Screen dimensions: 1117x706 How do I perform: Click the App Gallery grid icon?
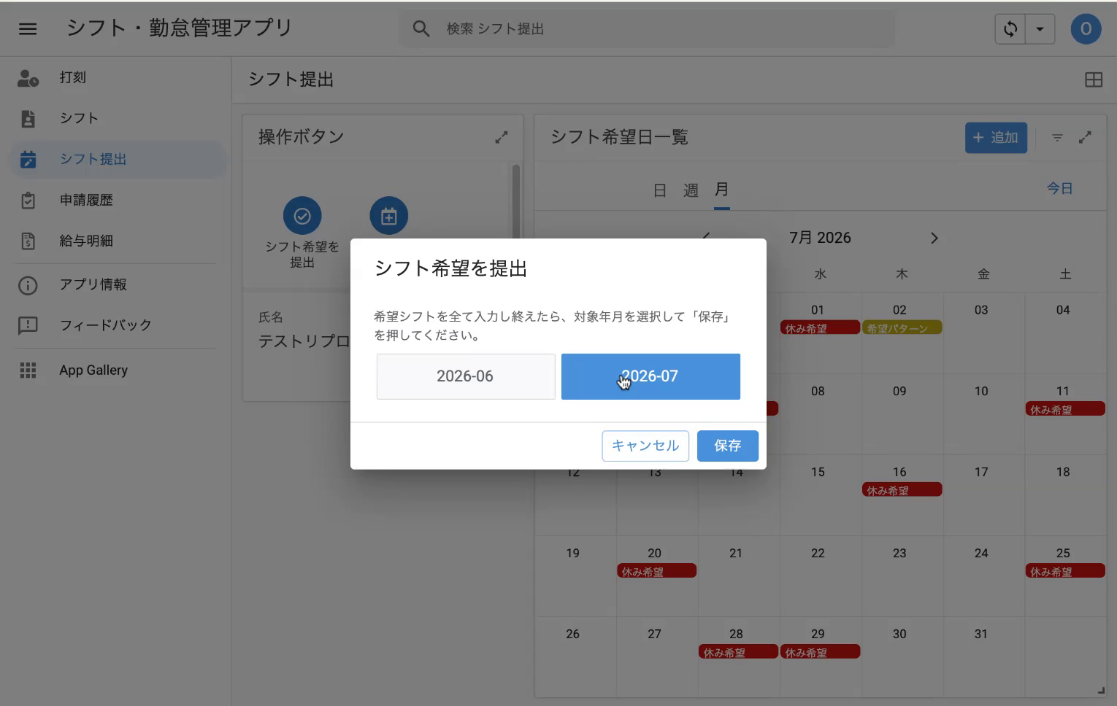coord(28,371)
